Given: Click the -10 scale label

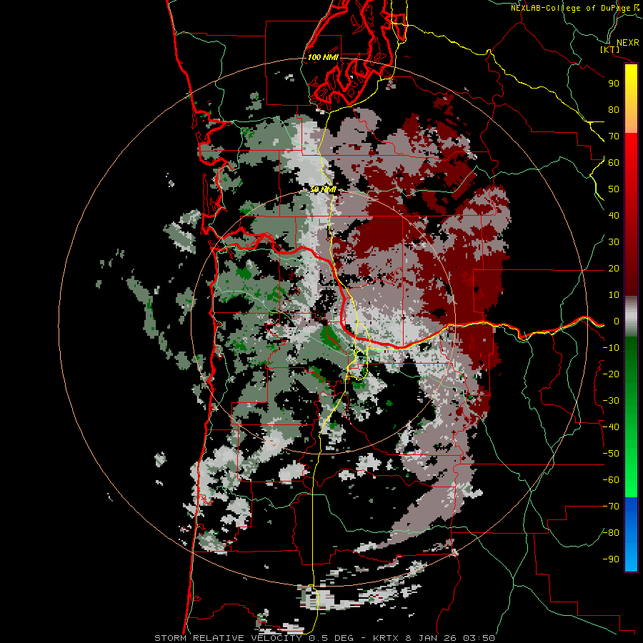Looking at the screenshot, I should click(611, 348).
